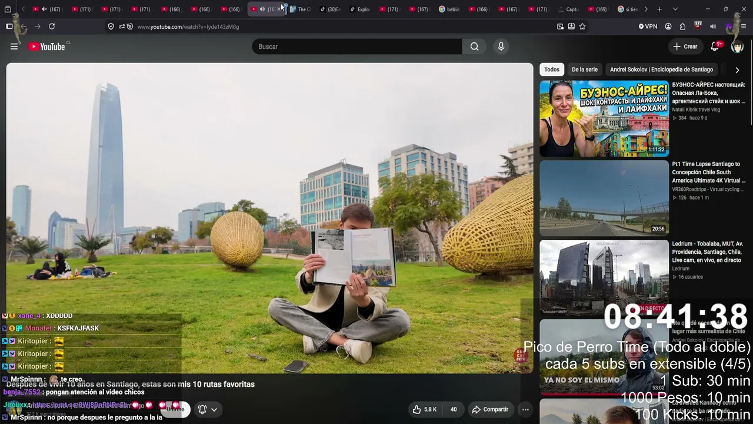Viewport: 753px width, 424px height.
Task: Reload the page in the browser
Action: [x=52, y=26]
